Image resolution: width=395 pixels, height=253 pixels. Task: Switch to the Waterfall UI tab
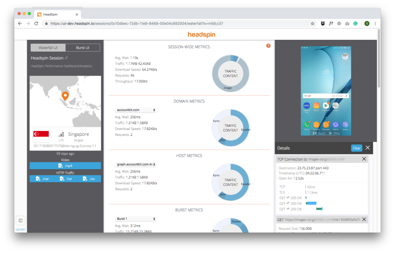48,47
